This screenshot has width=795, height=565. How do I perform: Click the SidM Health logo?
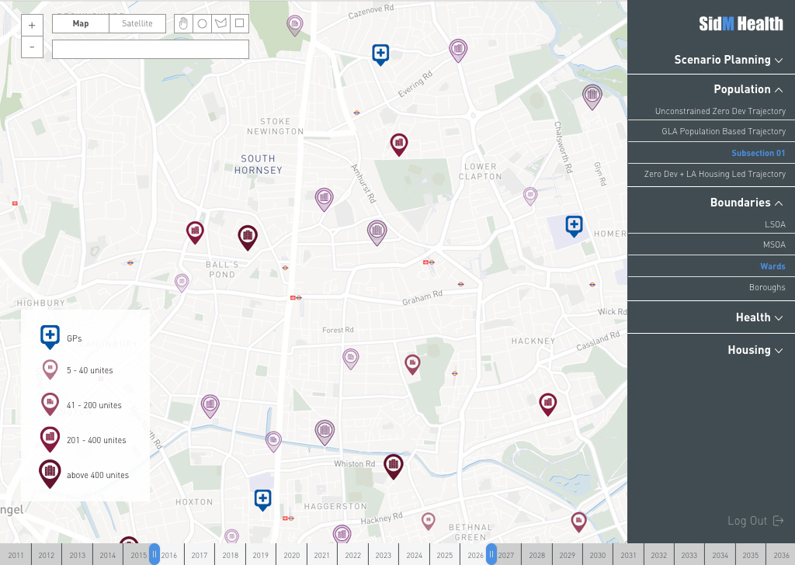741,24
